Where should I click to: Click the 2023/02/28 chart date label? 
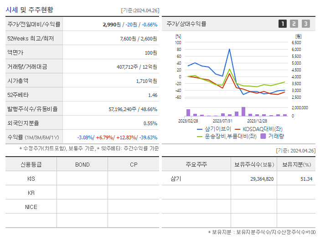[188, 121]
